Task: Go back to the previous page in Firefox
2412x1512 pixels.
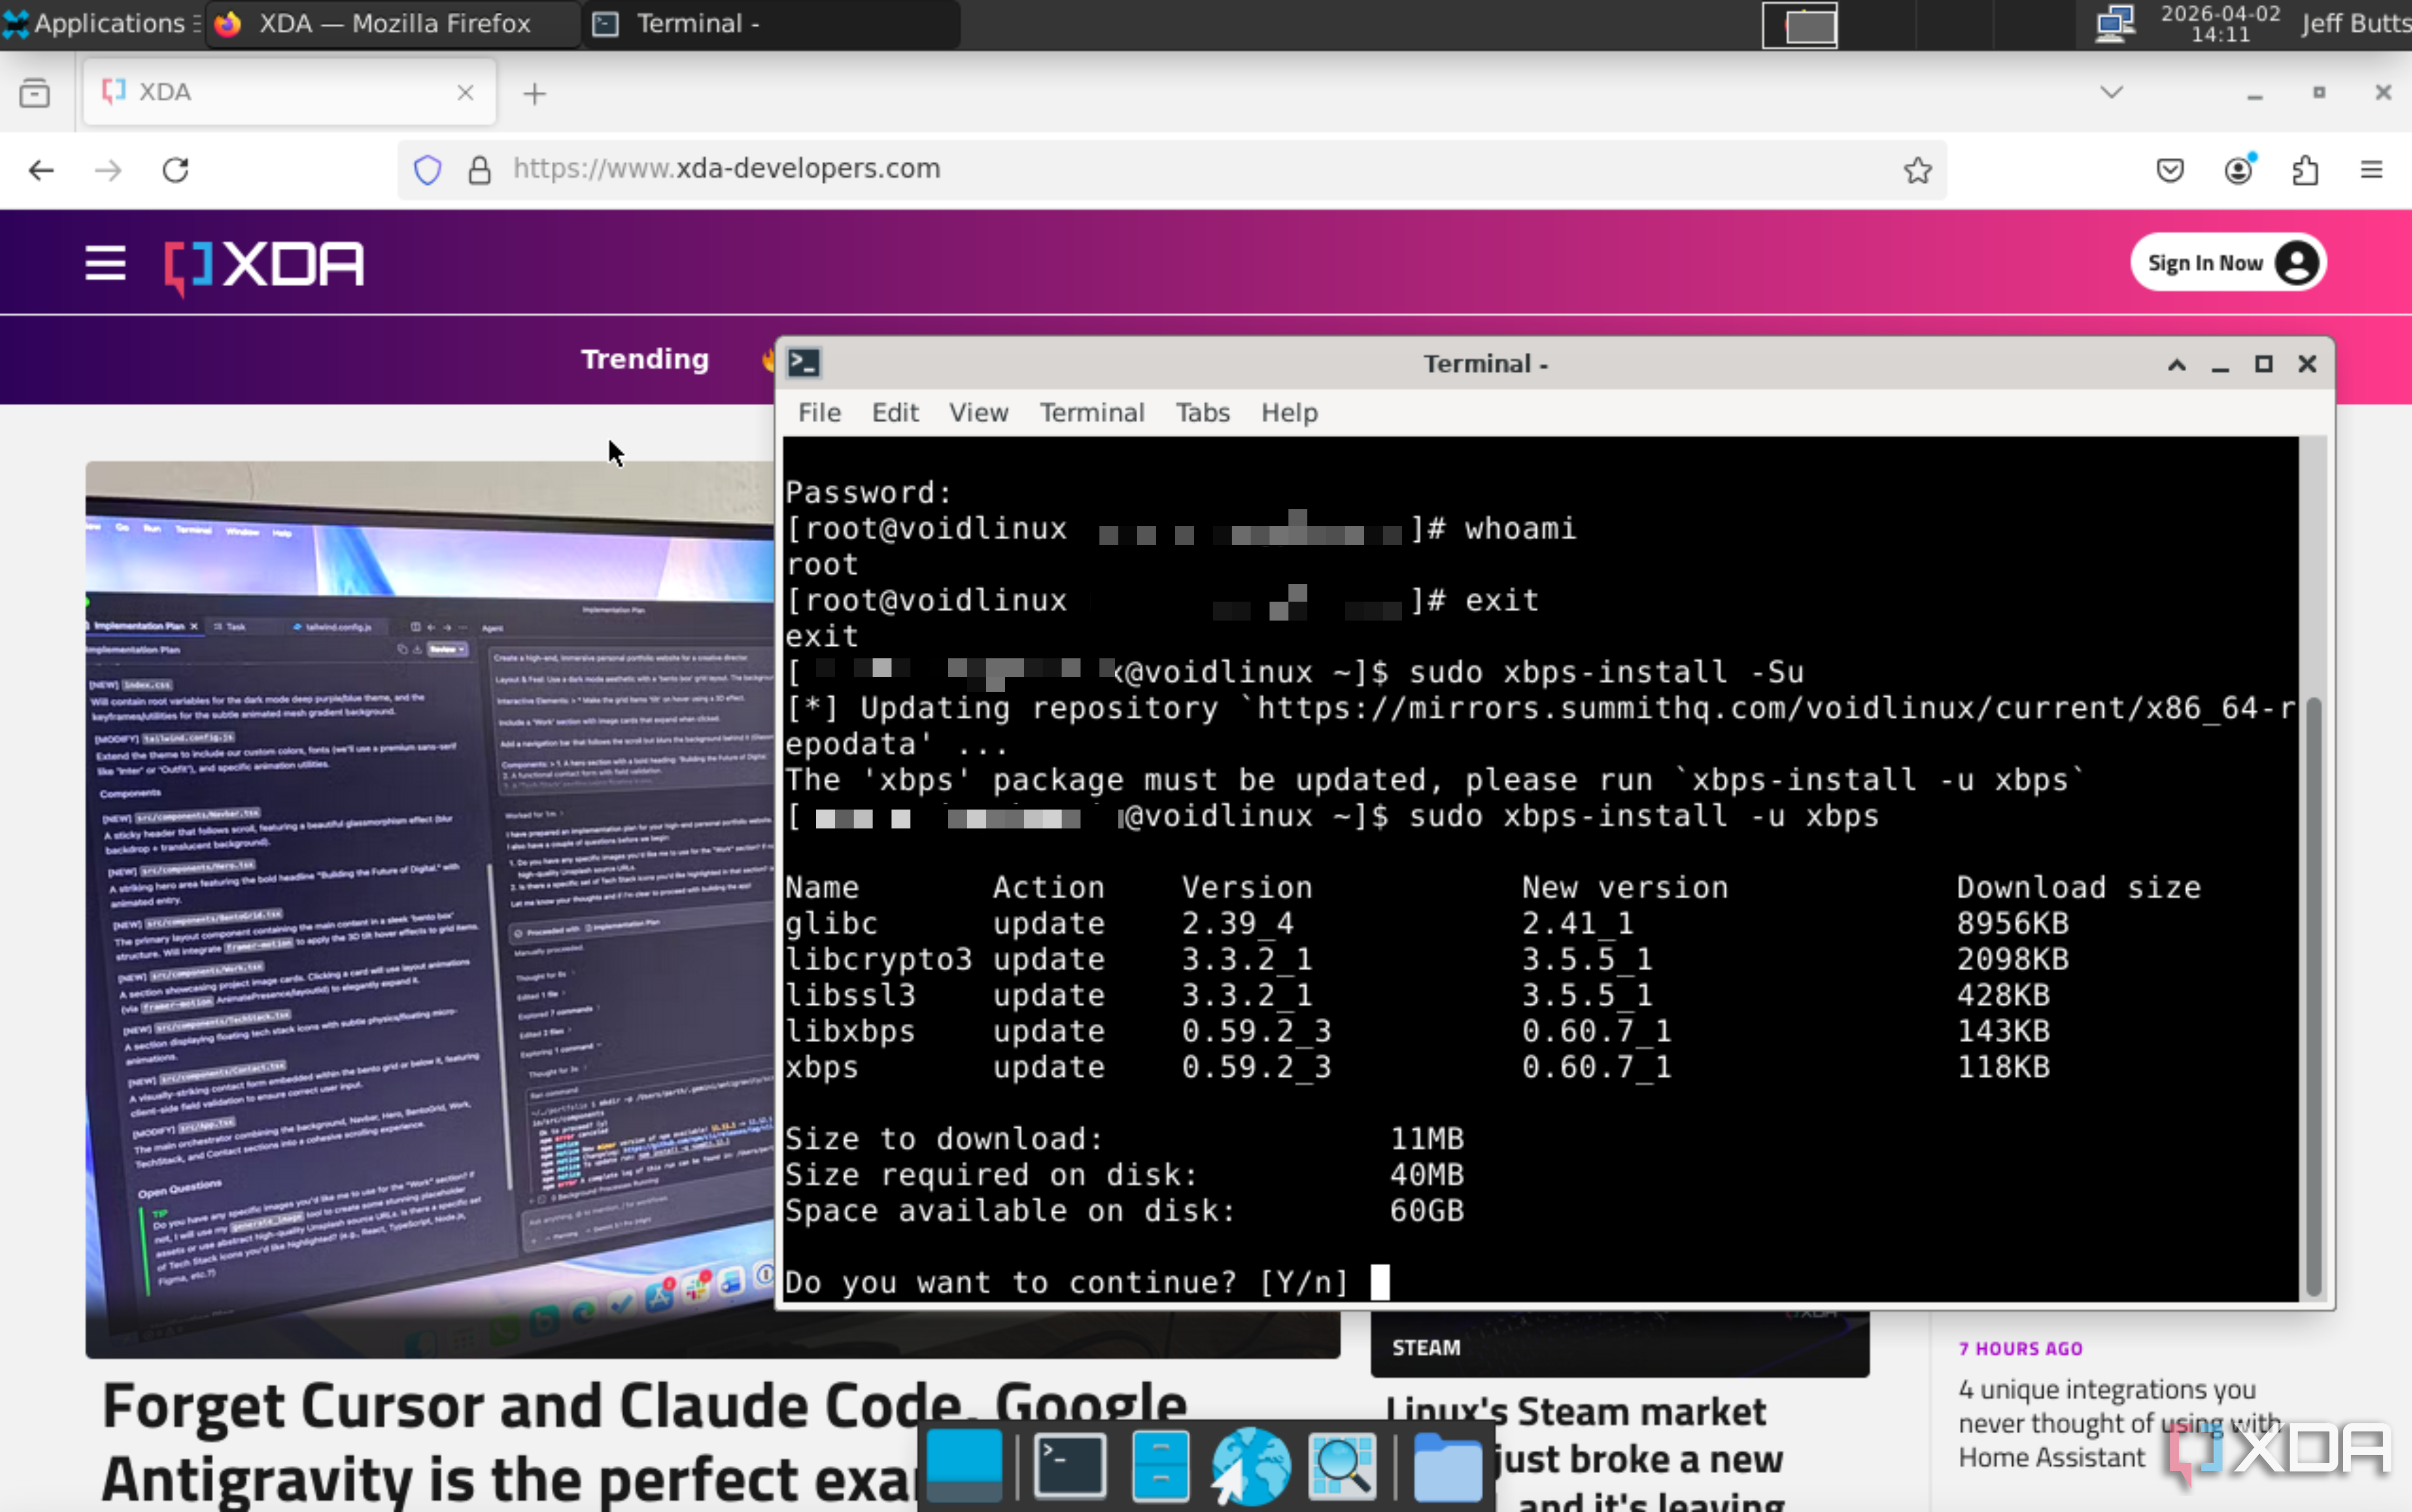Action: pyautogui.click(x=41, y=170)
